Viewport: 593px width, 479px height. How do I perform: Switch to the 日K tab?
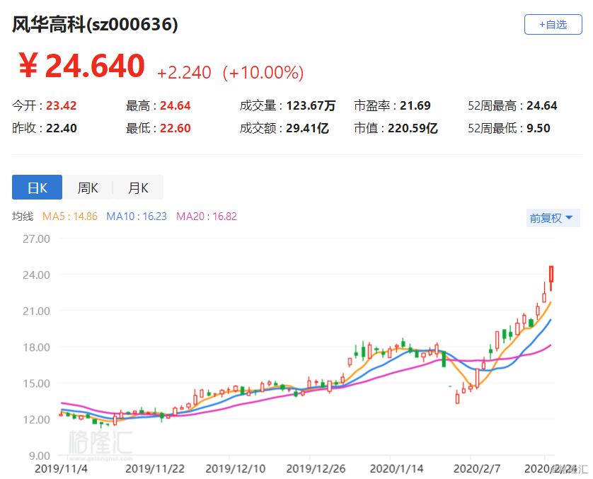(37, 187)
